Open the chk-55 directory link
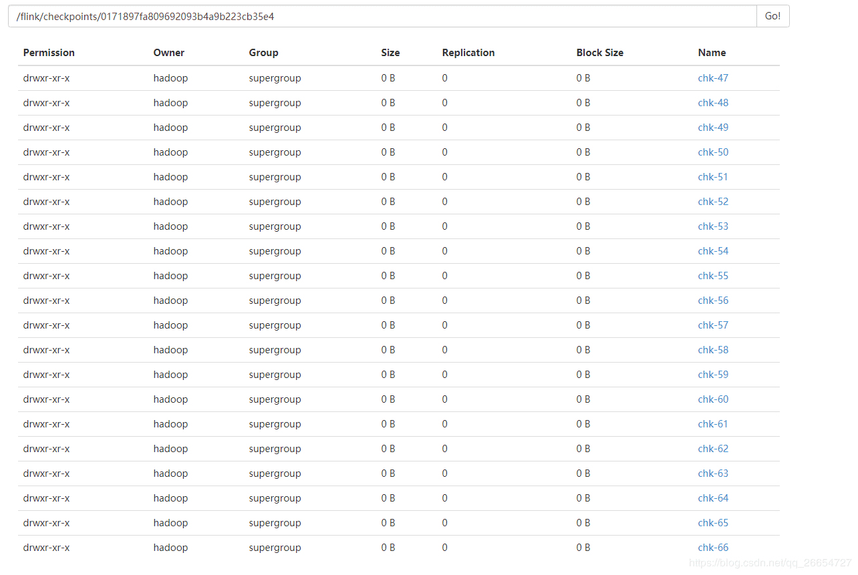Image resolution: width=858 pixels, height=575 pixels. tap(713, 276)
